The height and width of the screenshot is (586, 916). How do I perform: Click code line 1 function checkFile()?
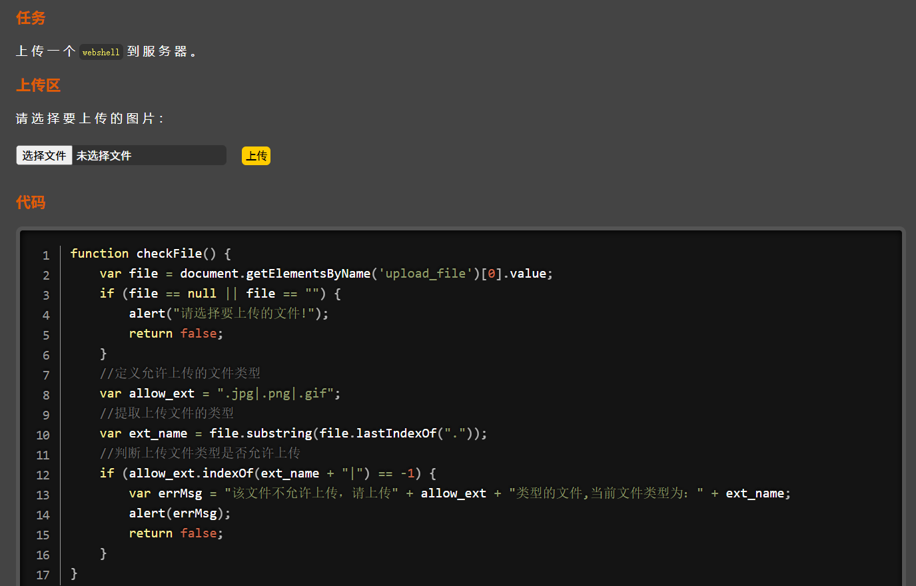[151, 254]
